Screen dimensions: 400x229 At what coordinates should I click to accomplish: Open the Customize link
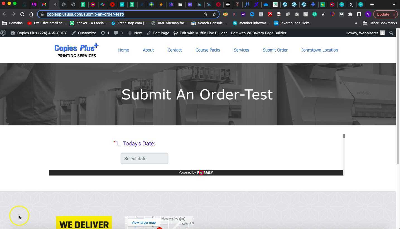pos(84,33)
